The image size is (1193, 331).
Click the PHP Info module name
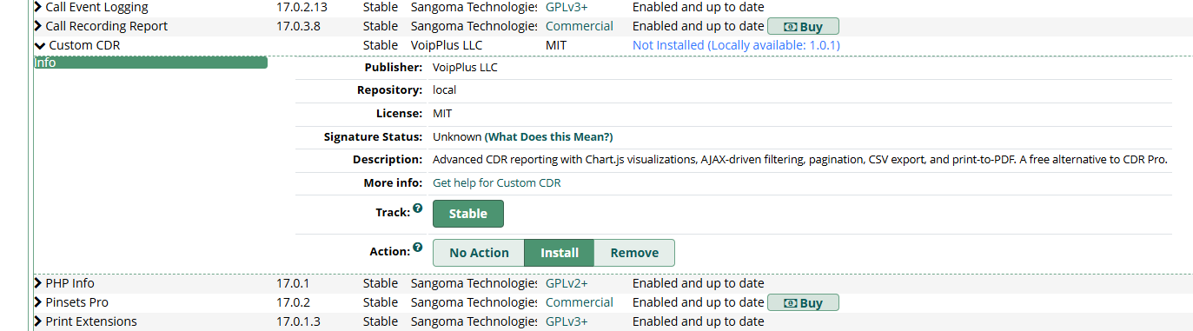coord(70,283)
